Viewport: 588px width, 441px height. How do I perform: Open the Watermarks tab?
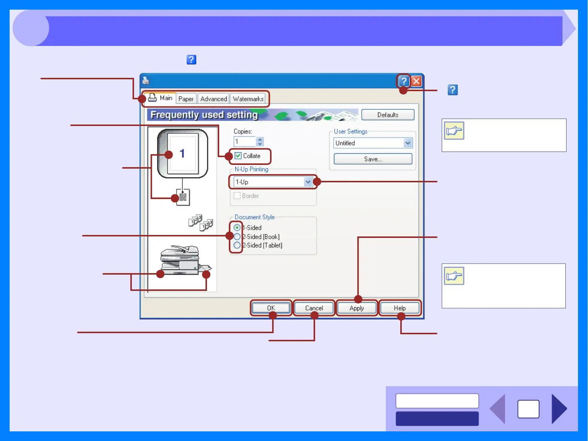coord(248,99)
